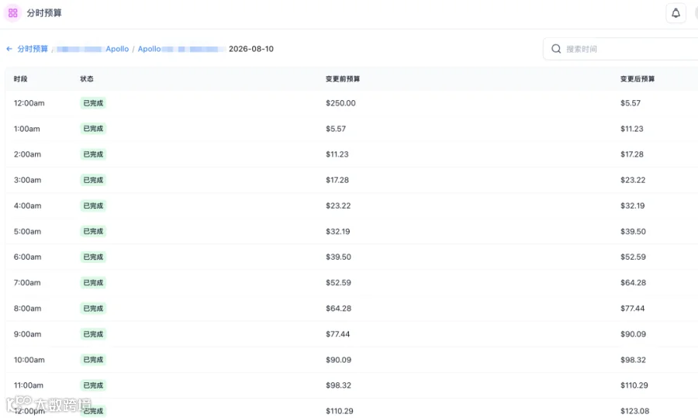
Task: Click $90.09 in the 变更前预算 column
Action: [338, 360]
